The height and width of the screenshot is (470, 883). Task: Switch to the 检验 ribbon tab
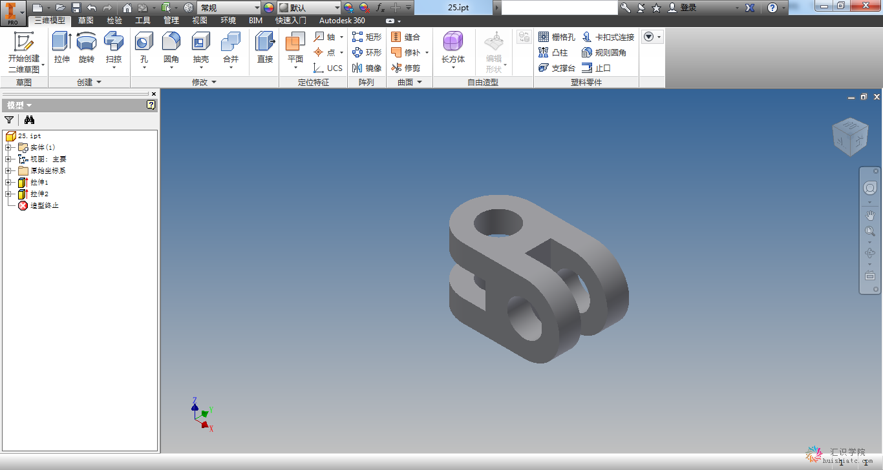point(114,21)
